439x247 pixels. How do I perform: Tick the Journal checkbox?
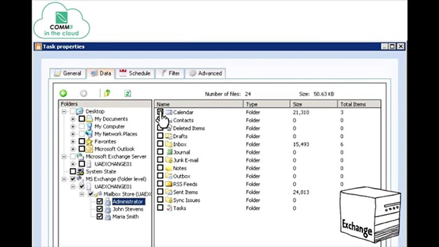tap(160, 152)
